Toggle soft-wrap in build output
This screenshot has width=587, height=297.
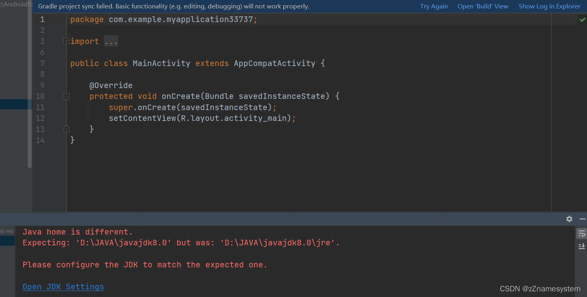coord(582,233)
